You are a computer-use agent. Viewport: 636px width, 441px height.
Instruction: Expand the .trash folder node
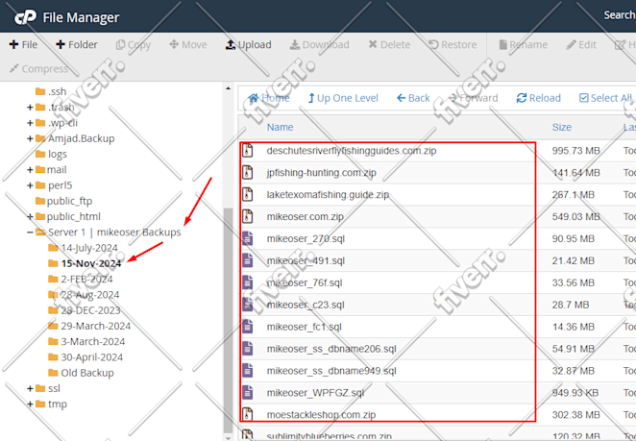30,108
